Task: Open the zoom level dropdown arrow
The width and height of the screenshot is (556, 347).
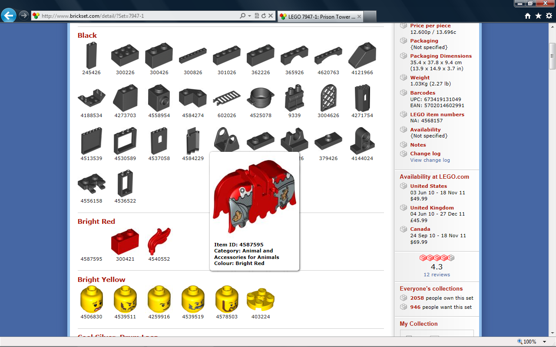Action: 545,342
